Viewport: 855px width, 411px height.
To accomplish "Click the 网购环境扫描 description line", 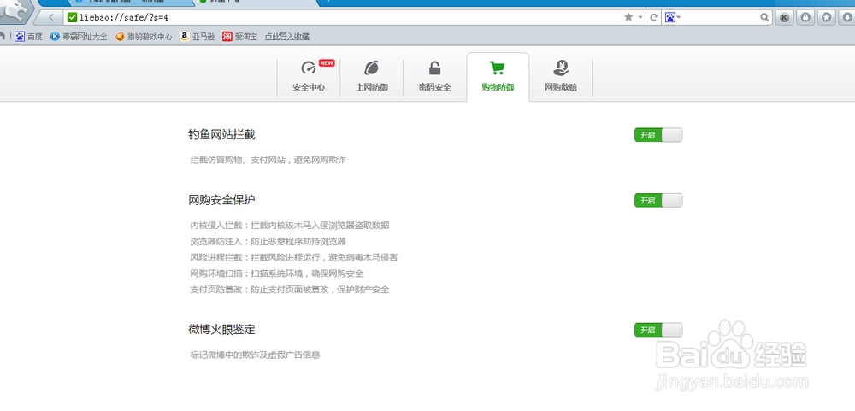I will (x=276, y=273).
